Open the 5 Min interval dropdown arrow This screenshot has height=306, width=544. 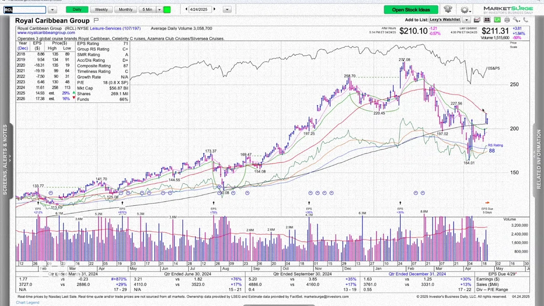(x=159, y=9)
